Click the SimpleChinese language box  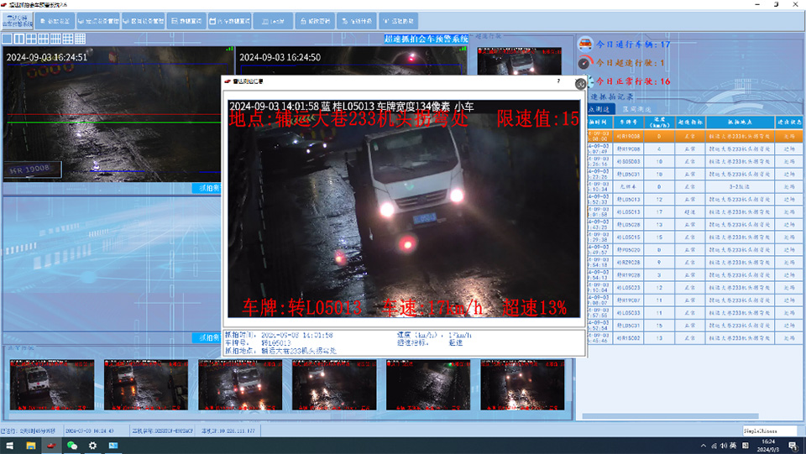pyautogui.click(x=770, y=431)
